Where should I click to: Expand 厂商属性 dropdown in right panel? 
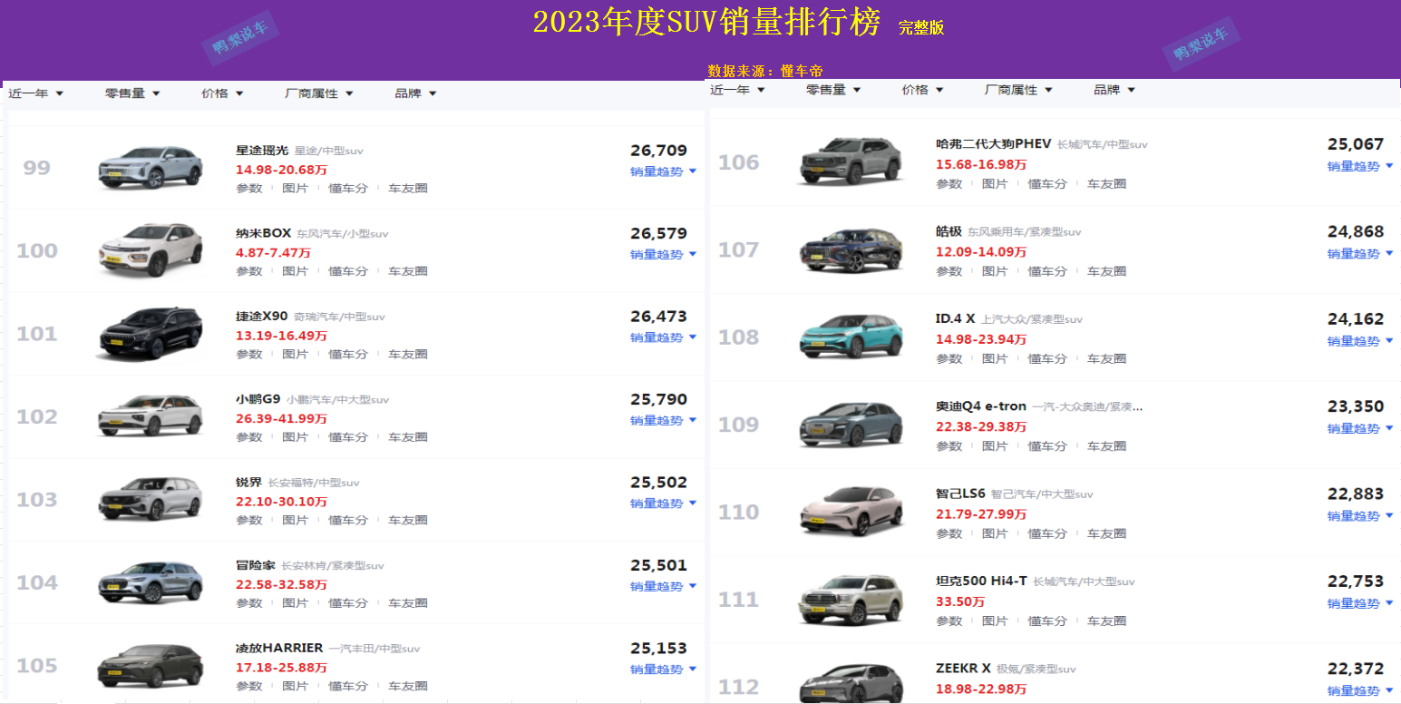pyautogui.click(x=1019, y=90)
